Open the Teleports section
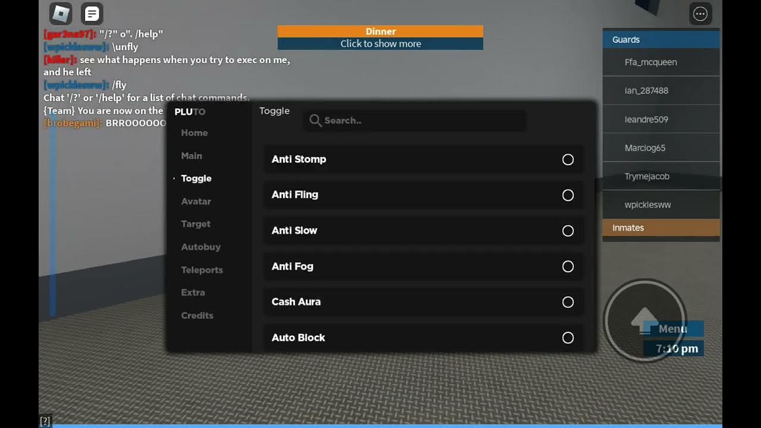The image size is (761, 428). pyautogui.click(x=202, y=270)
